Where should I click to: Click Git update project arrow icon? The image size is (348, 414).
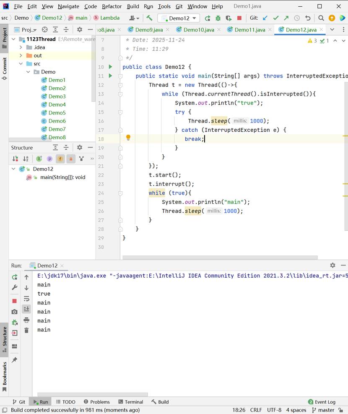[x=265, y=18]
